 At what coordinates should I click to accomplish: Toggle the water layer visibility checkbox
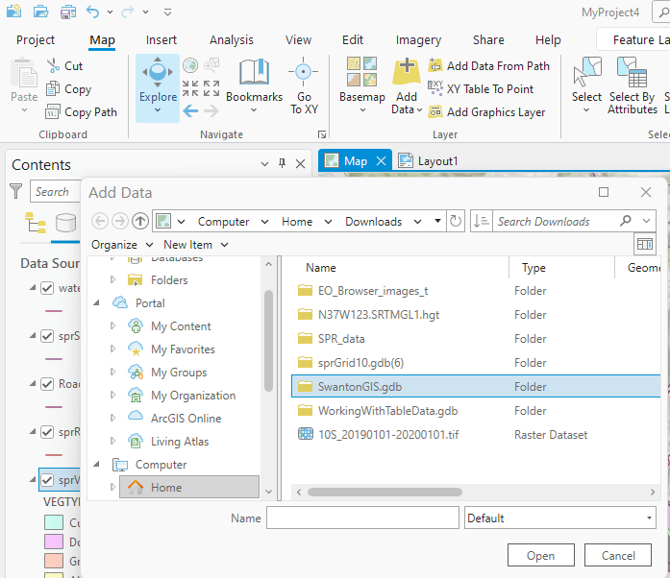pos(47,287)
